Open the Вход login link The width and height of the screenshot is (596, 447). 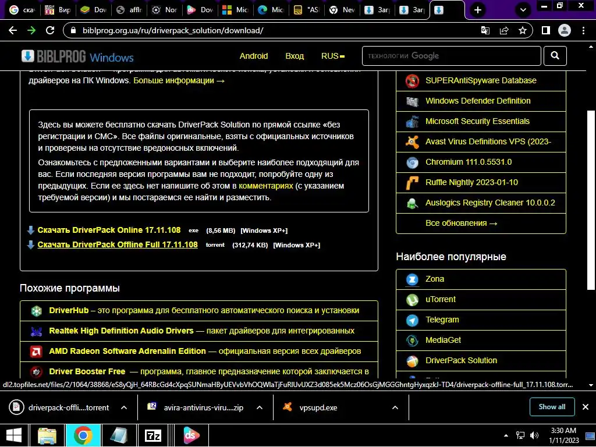click(x=295, y=56)
